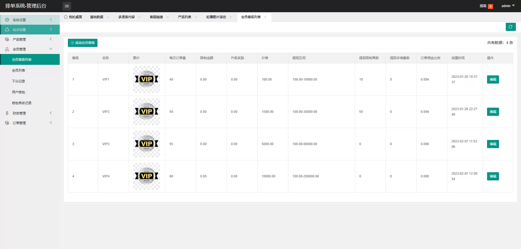The image size is (521, 249).
Task: Click the withdrawal notification badge
Action: coord(490,6)
